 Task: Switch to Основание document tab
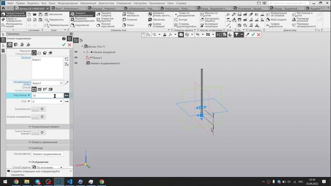click(249, 8)
